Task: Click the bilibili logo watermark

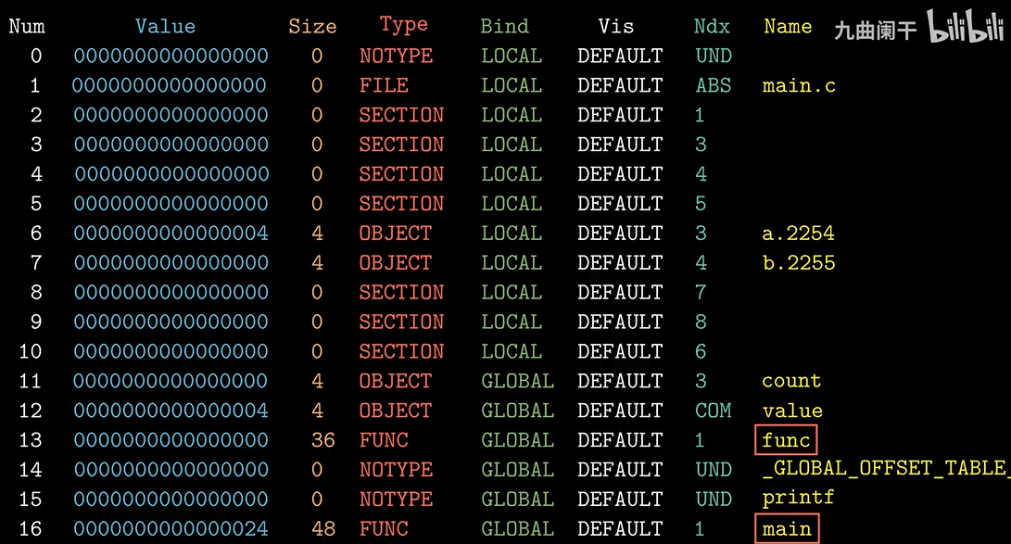Action: 967,29
